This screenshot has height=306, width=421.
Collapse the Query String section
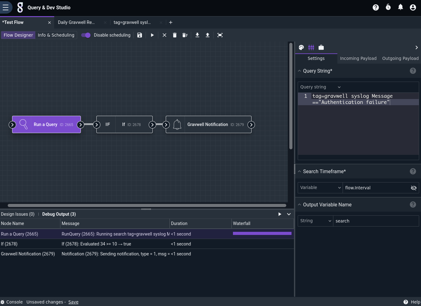pos(300,71)
